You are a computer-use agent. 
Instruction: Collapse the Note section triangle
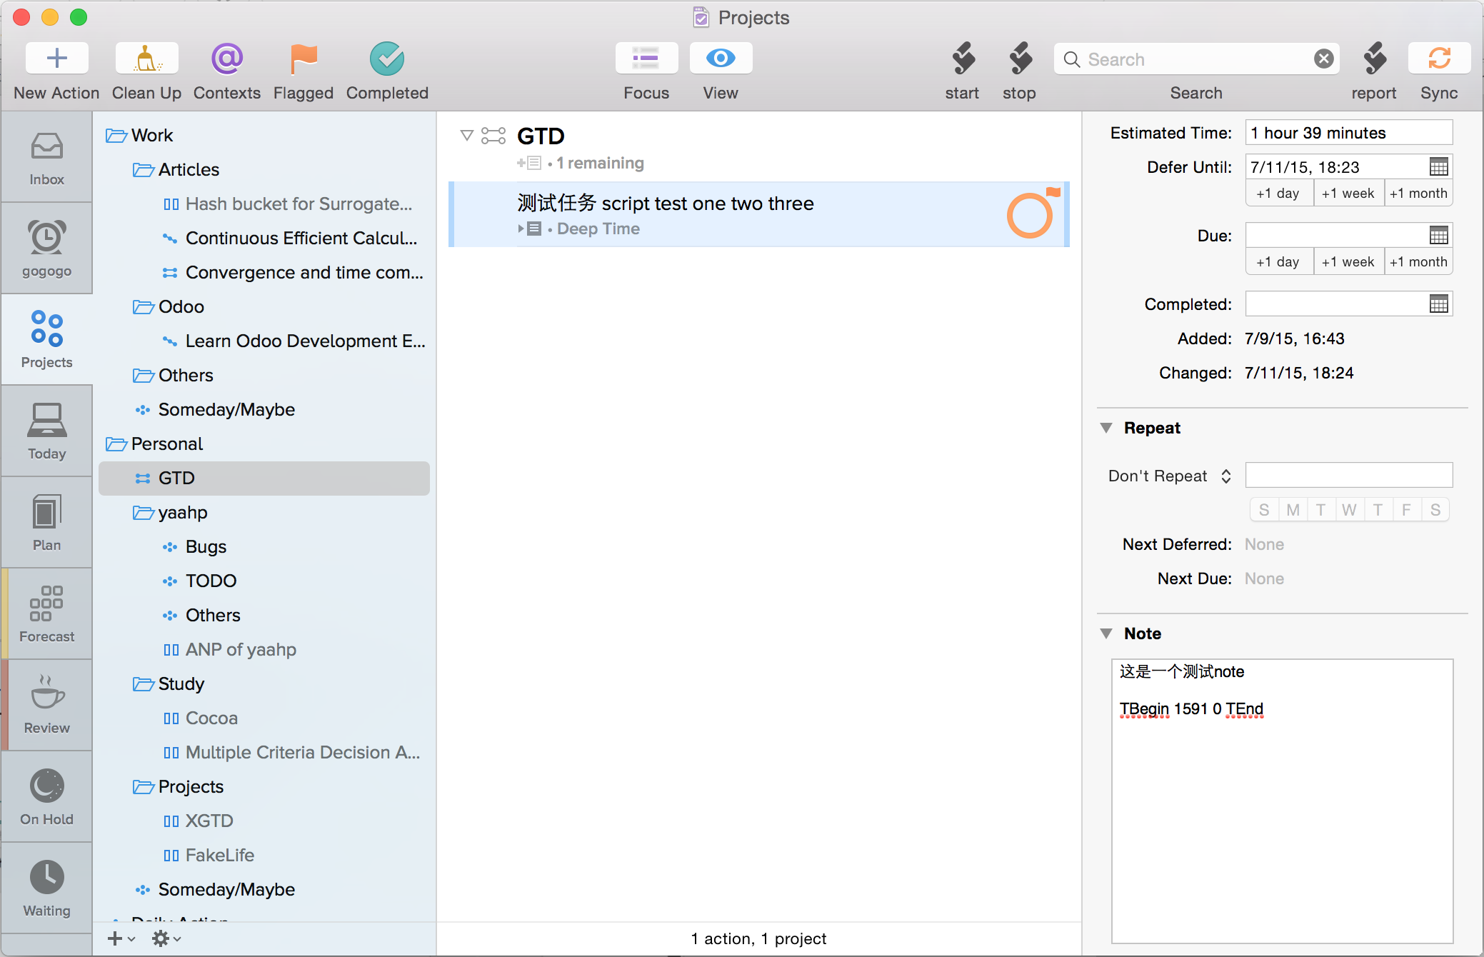pos(1106,633)
